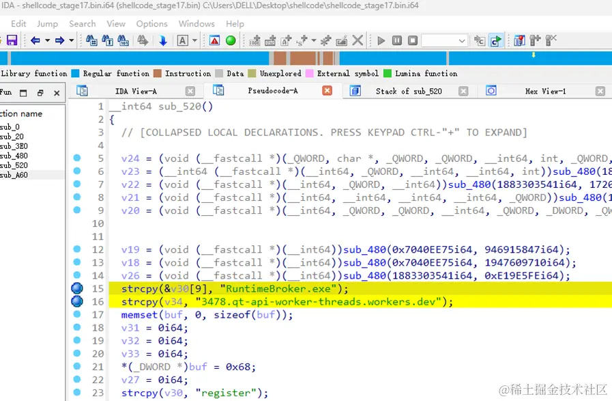Open the dropdown beside the boxed A icon
The image size is (612, 401).
[x=194, y=40]
